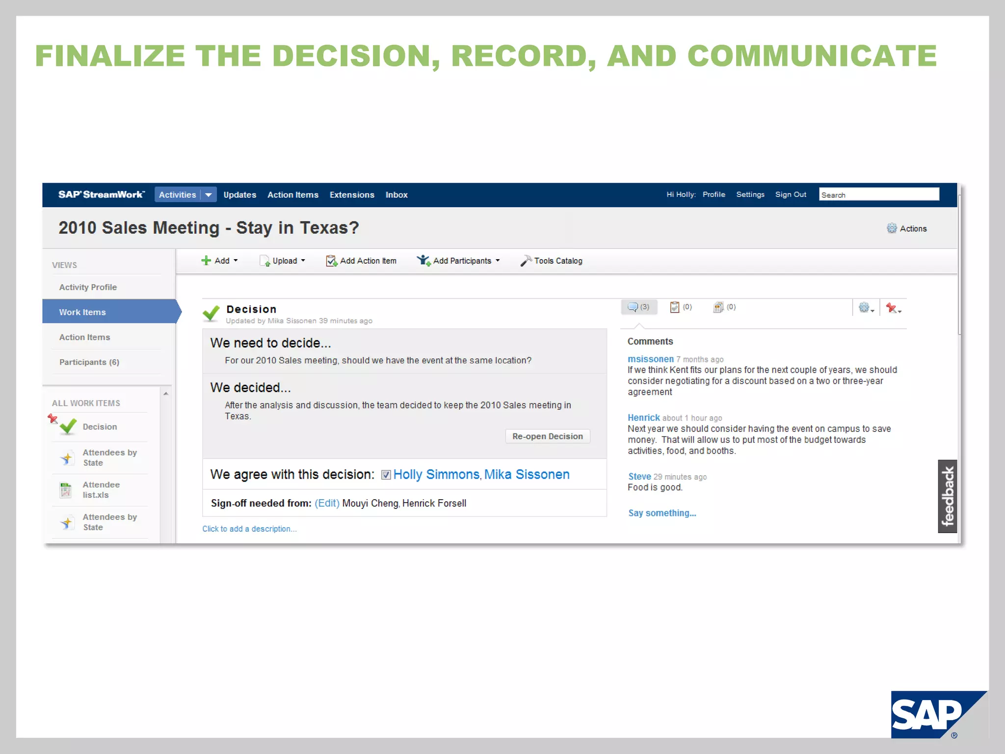Click the comments speech bubble icon
The height and width of the screenshot is (754, 1005).
tap(633, 307)
